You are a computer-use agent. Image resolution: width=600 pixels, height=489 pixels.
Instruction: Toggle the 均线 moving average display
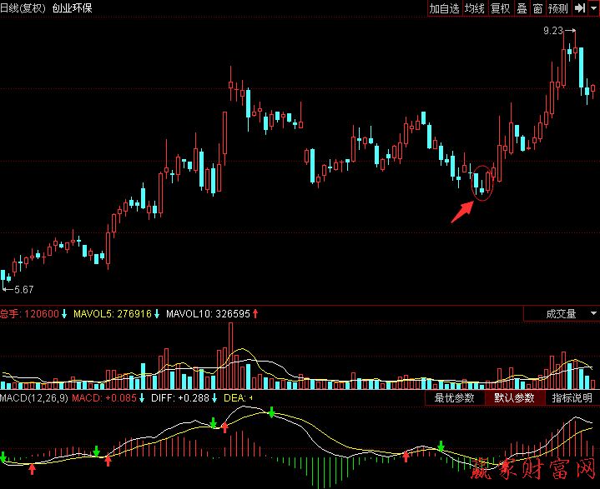pyautogui.click(x=475, y=8)
